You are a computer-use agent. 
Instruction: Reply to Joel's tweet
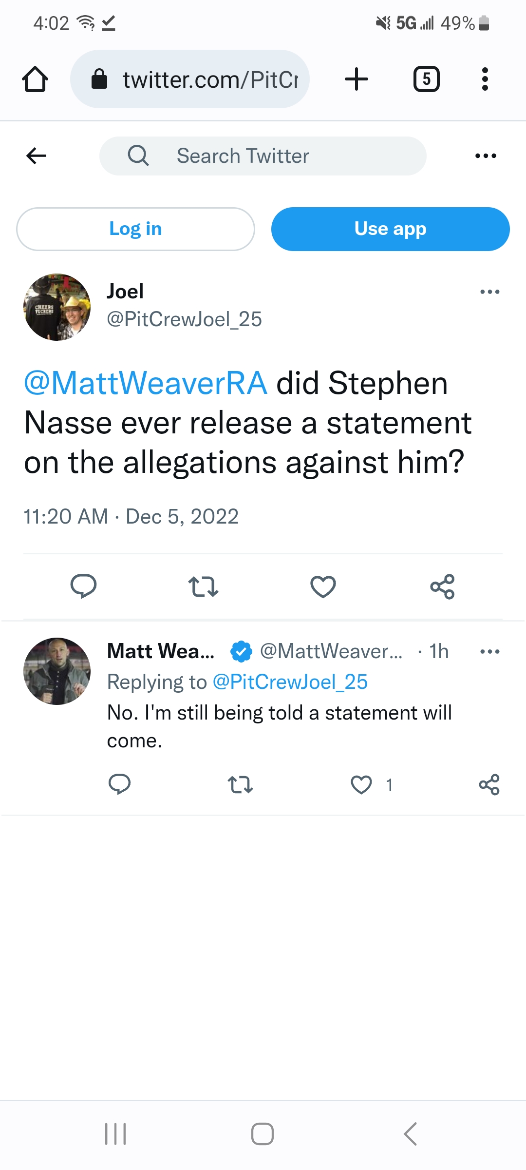pos(84,586)
